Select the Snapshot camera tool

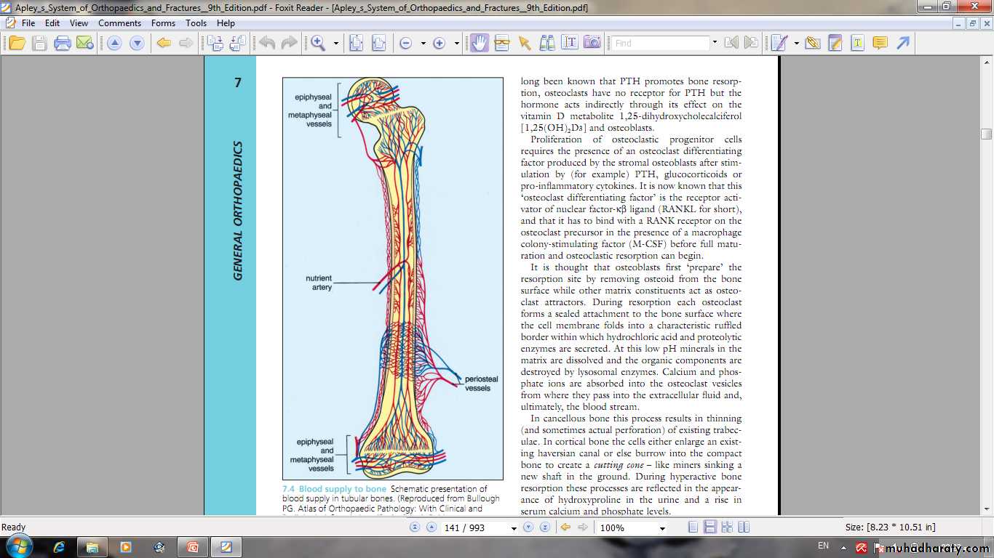pos(592,44)
